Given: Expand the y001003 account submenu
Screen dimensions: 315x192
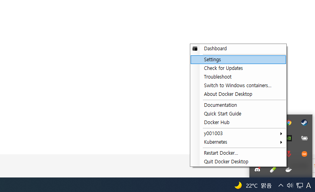Looking at the screenshot, I should pos(238,133).
